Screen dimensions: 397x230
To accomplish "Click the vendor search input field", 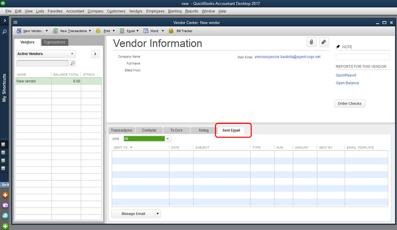I will tap(42, 63).
